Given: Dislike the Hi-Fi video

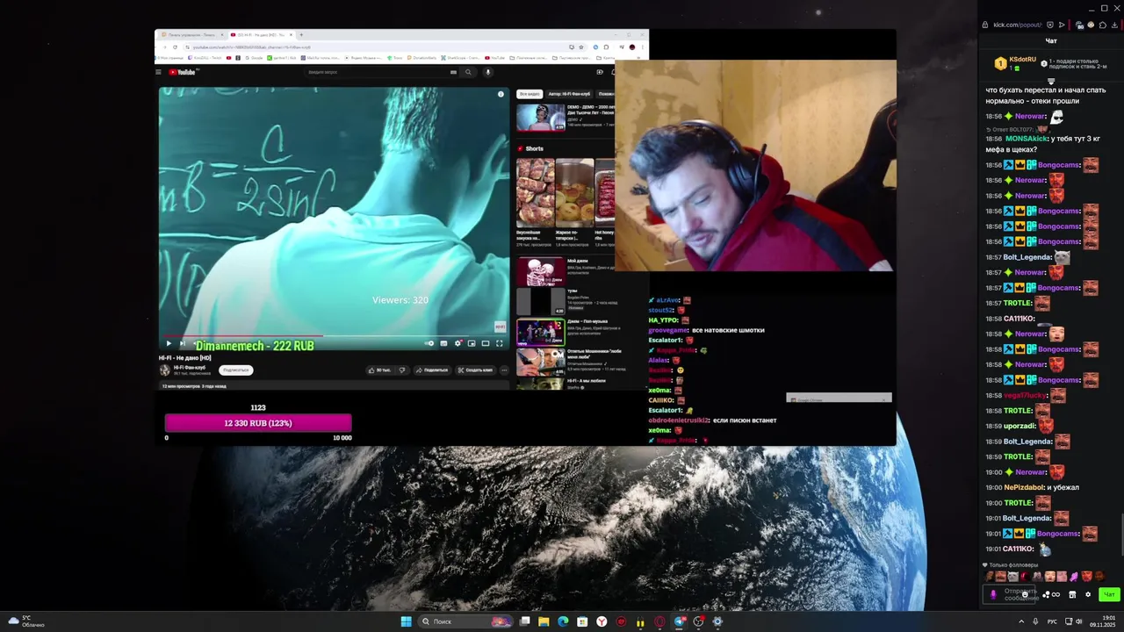Looking at the screenshot, I should point(402,370).
